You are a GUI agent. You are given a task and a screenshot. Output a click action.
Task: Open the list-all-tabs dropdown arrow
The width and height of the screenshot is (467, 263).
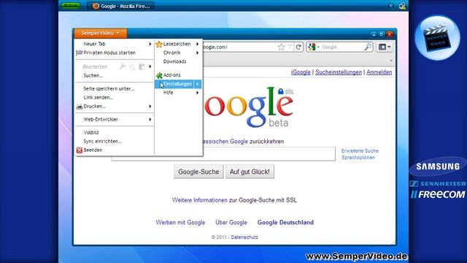[391, 61]
